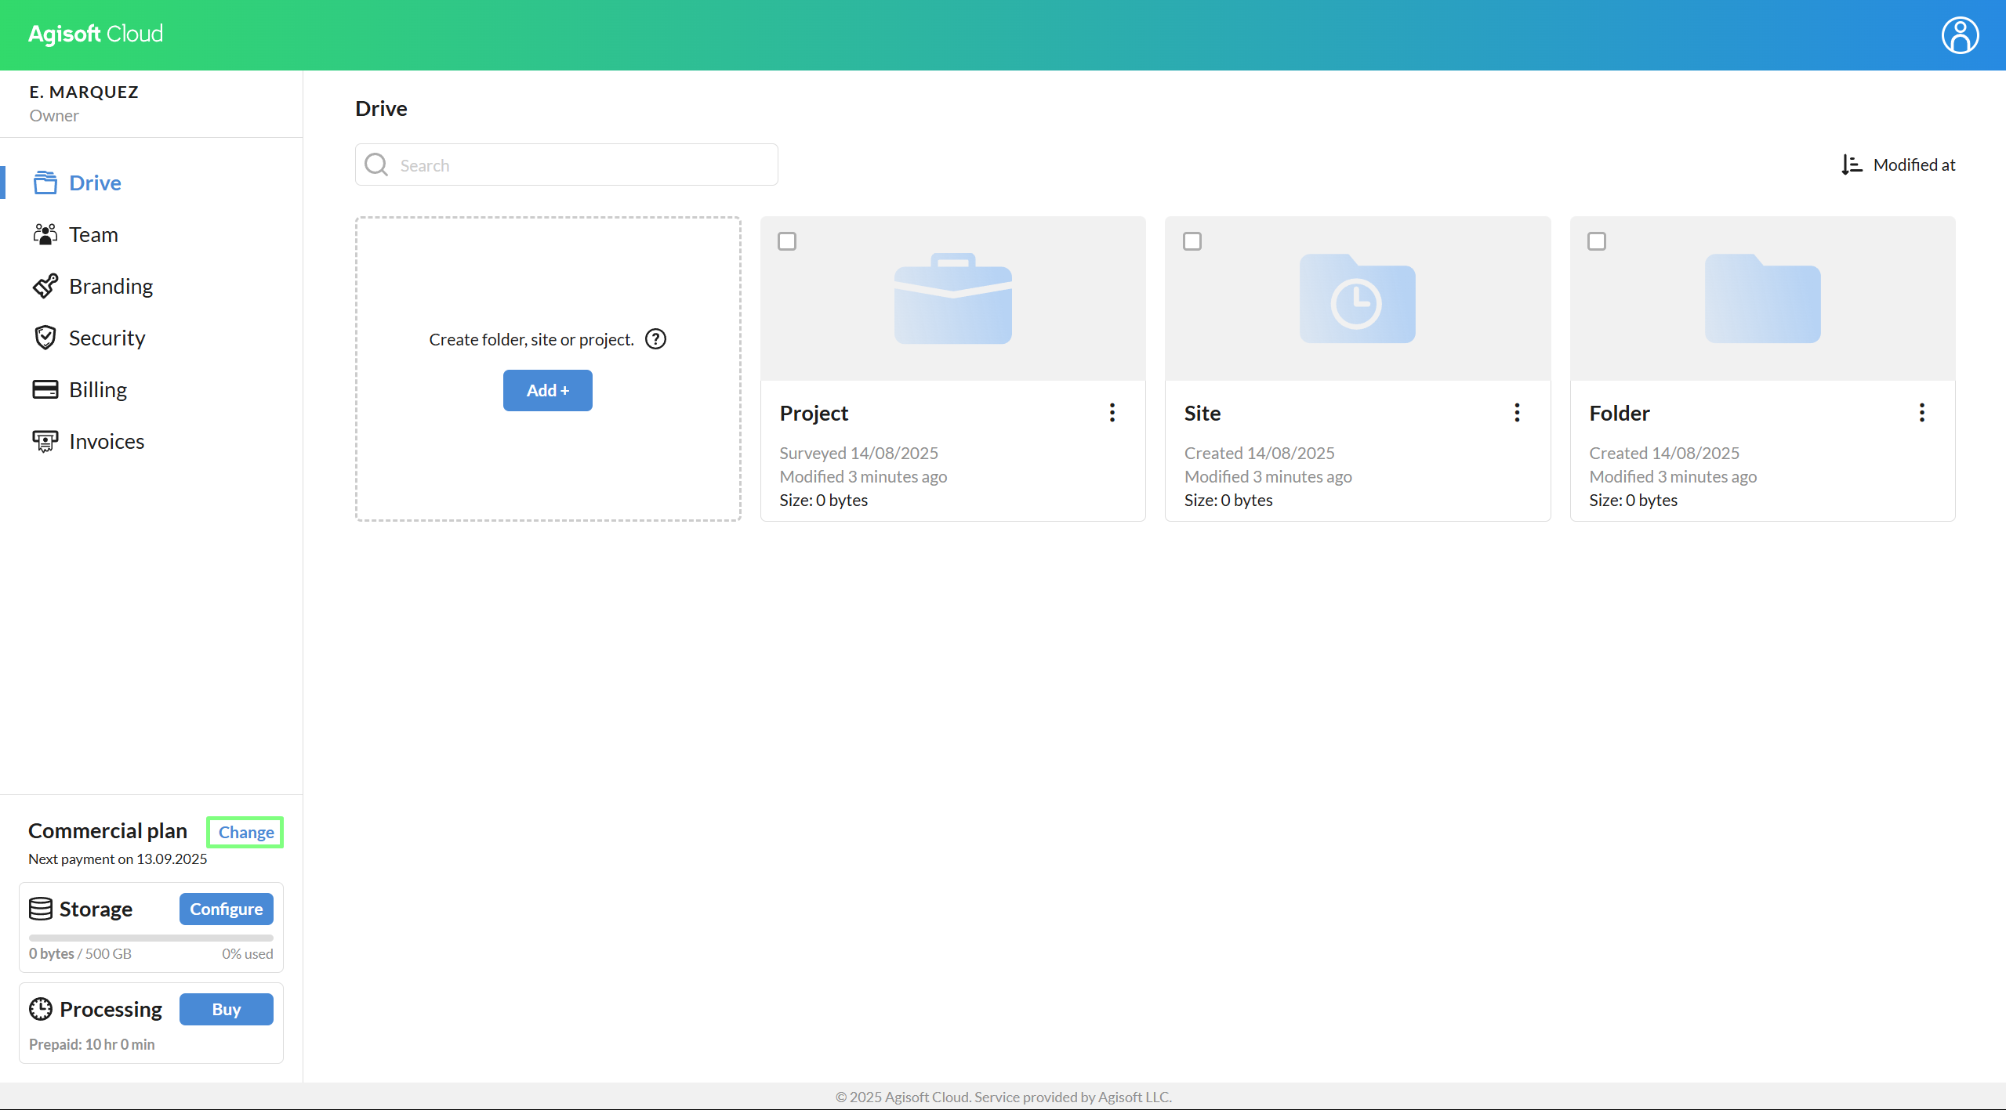Go to Team in the sidebar
The width and height of the screenshot is (2006, 1110).
tap(93, 234)
